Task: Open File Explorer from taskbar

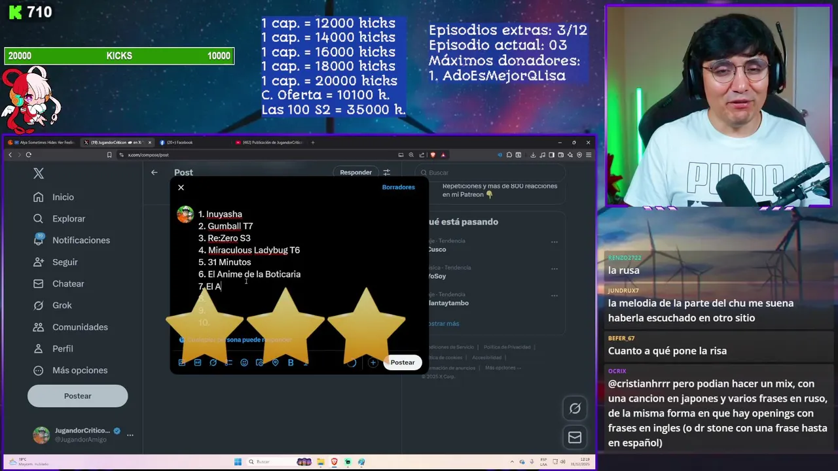Action: 320,462
